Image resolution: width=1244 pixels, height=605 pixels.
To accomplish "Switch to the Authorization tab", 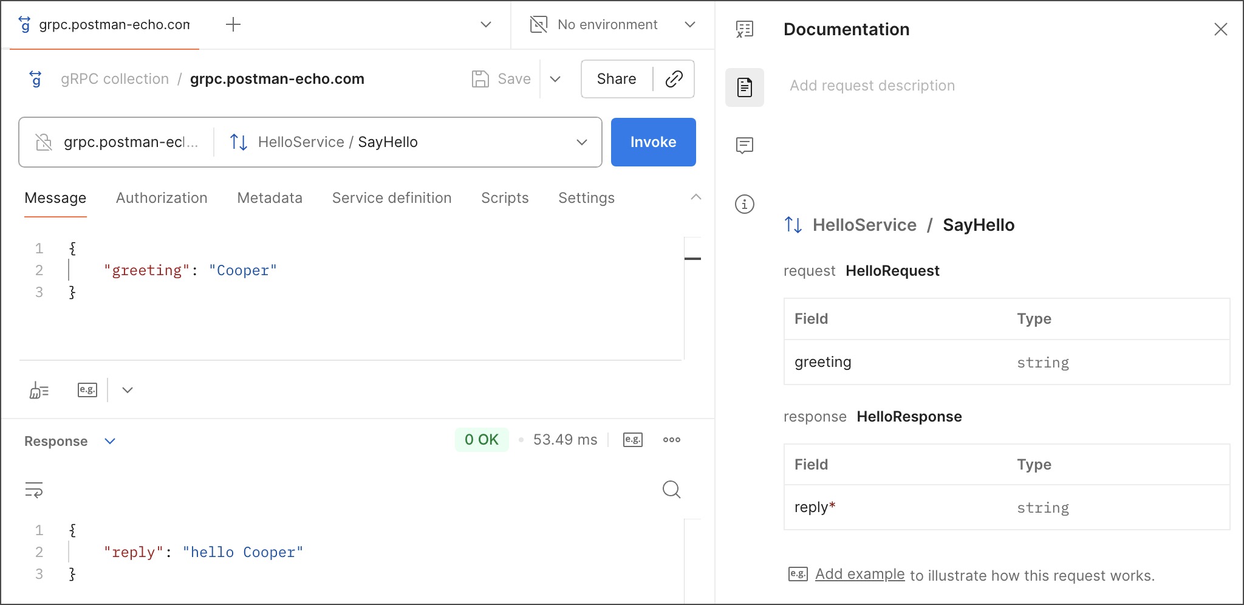I will 162,198.
